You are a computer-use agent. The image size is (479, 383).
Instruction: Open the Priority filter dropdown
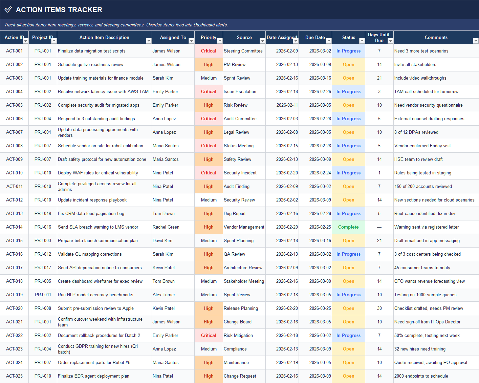click(x=220, y=41)
